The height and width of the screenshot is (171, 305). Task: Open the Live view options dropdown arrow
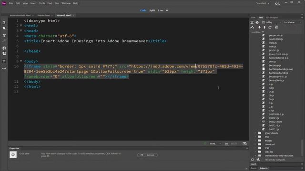point(167,10)
